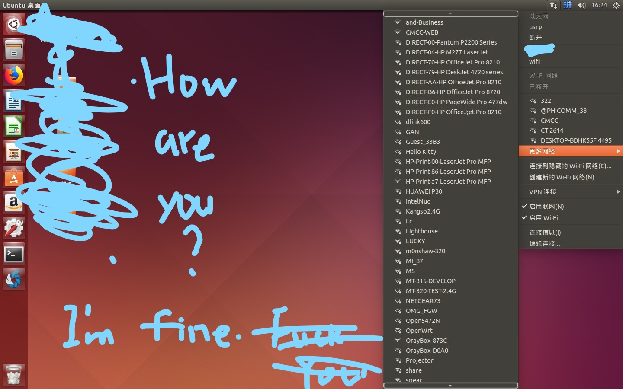Click the Ubuntu 桌面 title in top bar

[22, 6]
